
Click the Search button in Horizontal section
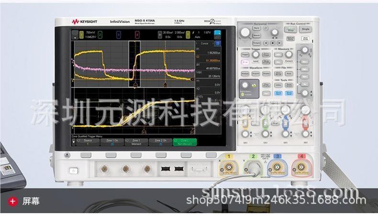tap(256, 35)
